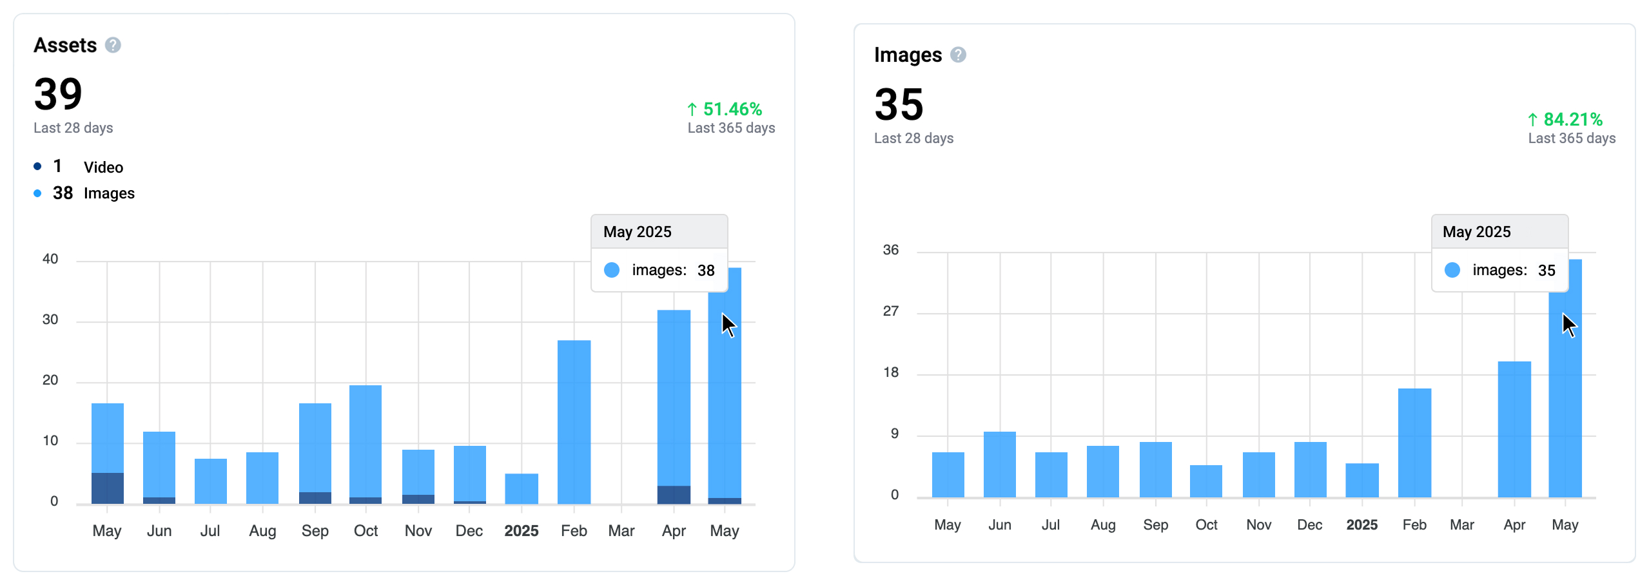1649x585 pixels.
Task: Click the dark blue Video legend dot
Action: pyautogui.click(x=37, y=166)
